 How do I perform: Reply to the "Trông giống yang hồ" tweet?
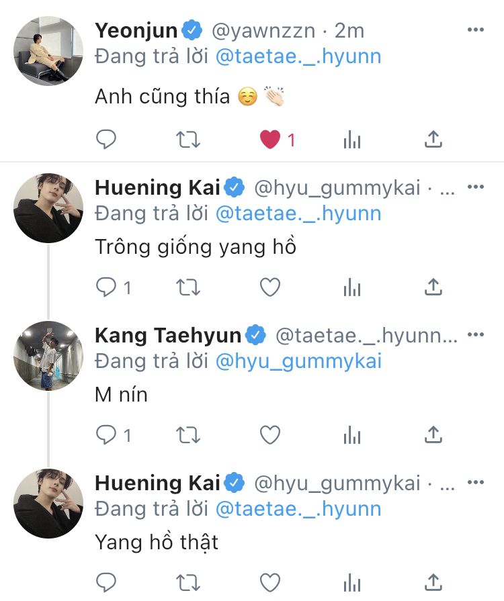pyautogui.click(x=106, y=287)
